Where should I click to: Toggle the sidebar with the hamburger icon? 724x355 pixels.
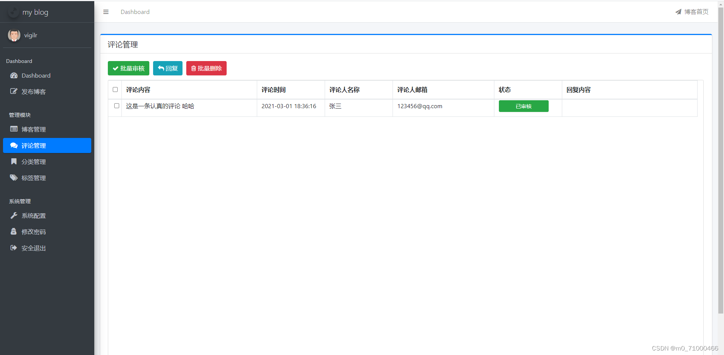(106, 12)
